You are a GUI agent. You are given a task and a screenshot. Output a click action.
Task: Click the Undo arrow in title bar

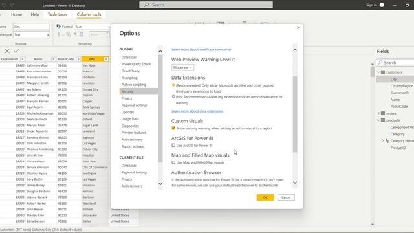4,5
